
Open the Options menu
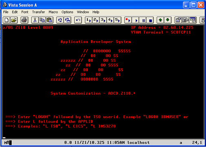[68, 12]
